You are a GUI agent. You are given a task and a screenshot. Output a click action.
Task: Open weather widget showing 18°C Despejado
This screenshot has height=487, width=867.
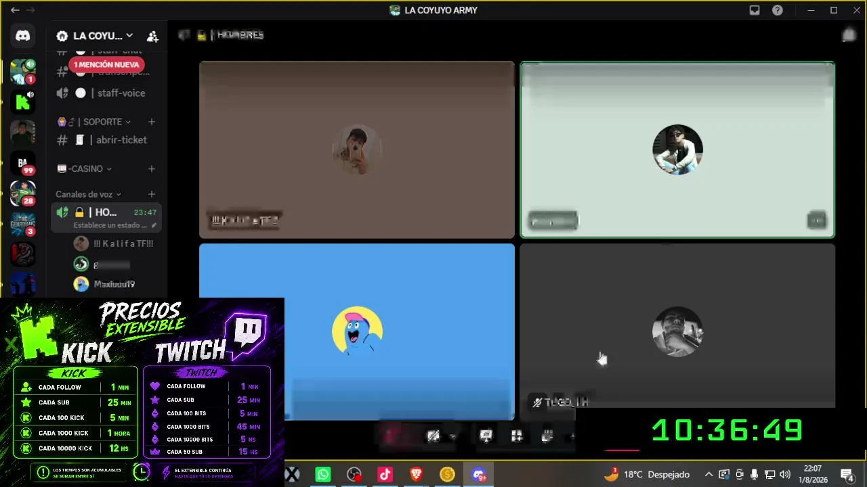647,474
